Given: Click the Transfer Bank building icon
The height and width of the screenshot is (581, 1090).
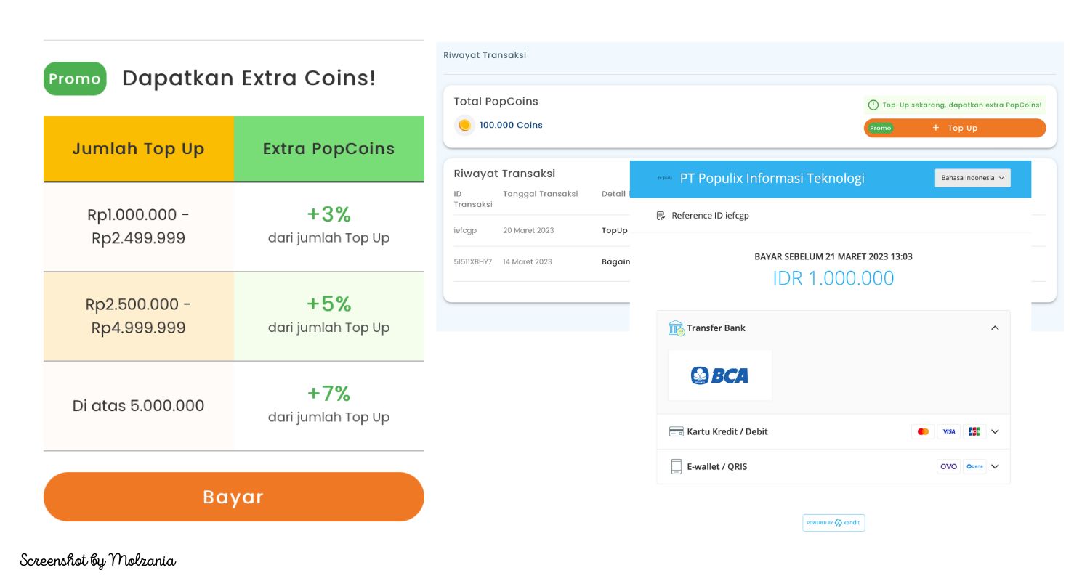Looking at the screenshot, I should pyautogui.click(x=677, y=328).
